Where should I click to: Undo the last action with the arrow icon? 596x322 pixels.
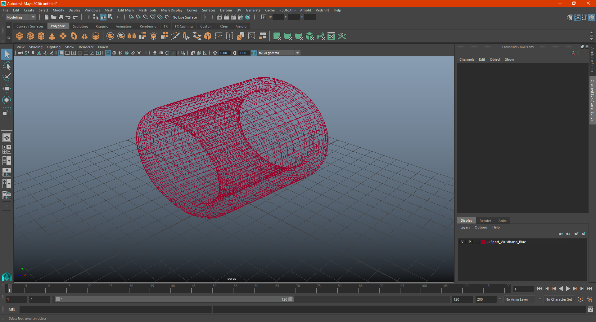(x=68, y=17)
